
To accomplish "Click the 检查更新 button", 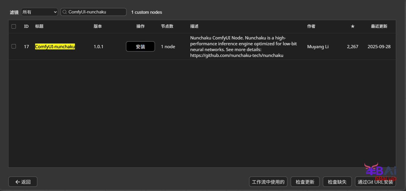I will pos(305,182).
